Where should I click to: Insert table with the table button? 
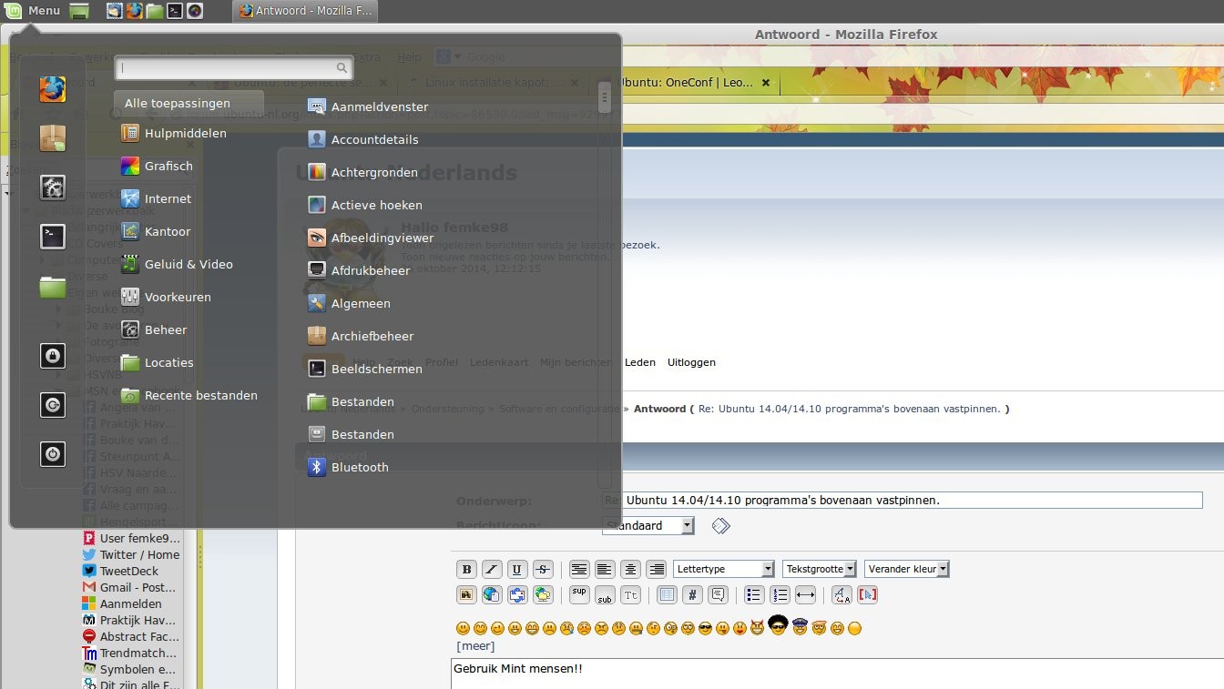pyautogui.click(x=667, y=595)
